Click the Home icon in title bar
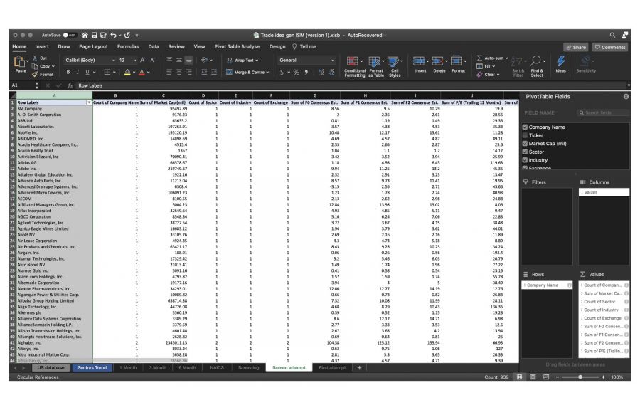 tap(85, 35)
